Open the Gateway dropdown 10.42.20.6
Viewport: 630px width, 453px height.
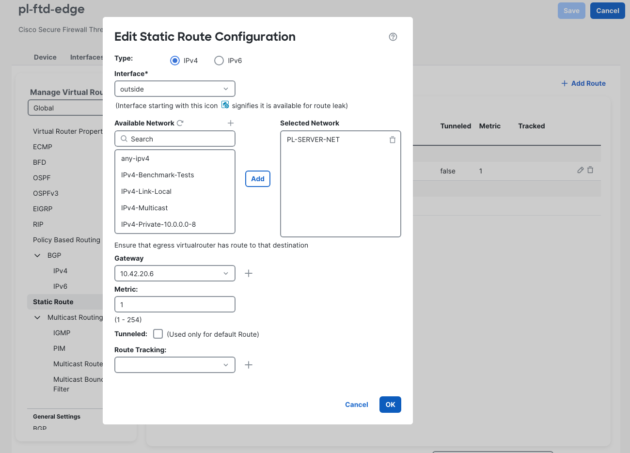click(x=175, y=273)
